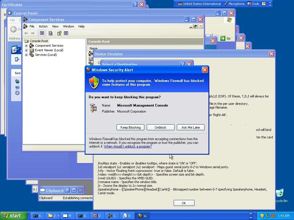Click the taskbar scroll up arrow

pos(251,214)
